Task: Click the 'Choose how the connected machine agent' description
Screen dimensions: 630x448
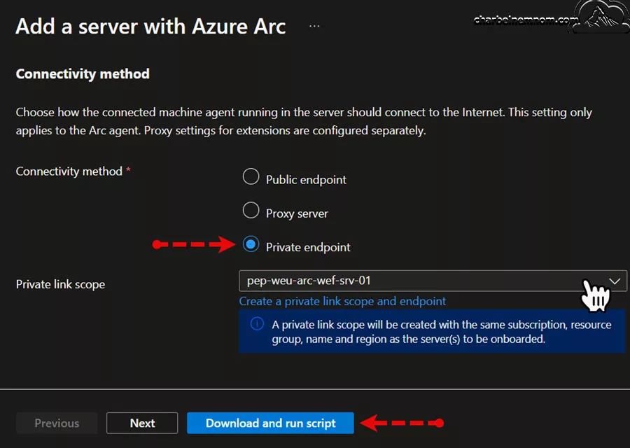Action: pyautogui.click(x=304, y=121)
